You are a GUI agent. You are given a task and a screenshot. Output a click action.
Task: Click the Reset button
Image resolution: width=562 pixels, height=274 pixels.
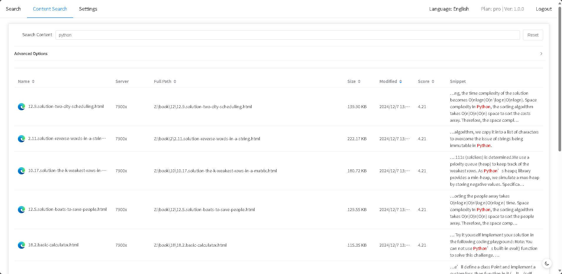pyautogui.click(x=533, y=35)
